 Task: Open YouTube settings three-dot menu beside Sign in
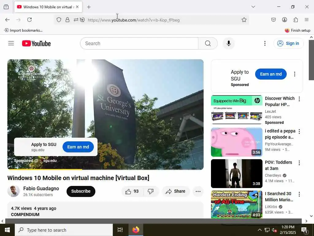coord(265,43)
